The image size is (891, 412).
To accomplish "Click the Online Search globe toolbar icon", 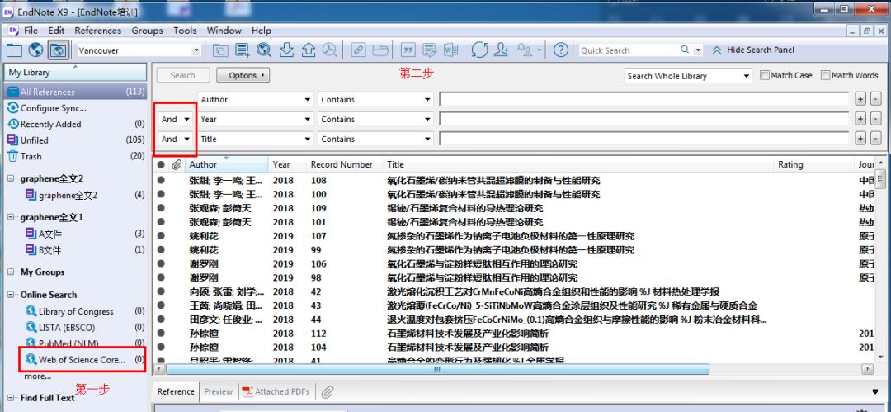I will pos(36,50).
